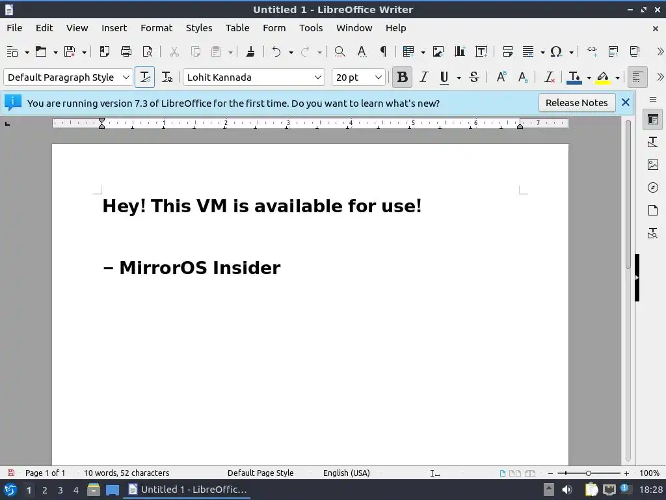The height and width of the screenshot is (500, 666).
Task: Click the Insert Chart icon
Action: coord(460,52)
